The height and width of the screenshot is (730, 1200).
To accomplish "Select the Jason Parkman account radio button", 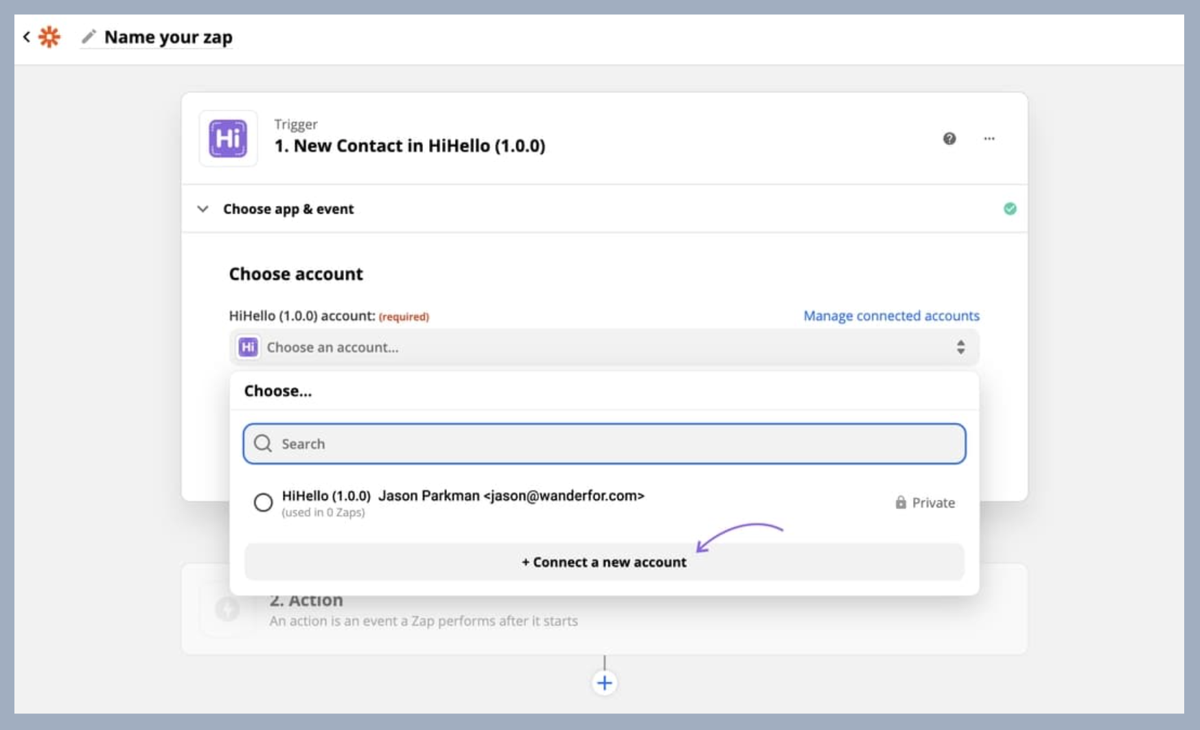I will [263, 503].
